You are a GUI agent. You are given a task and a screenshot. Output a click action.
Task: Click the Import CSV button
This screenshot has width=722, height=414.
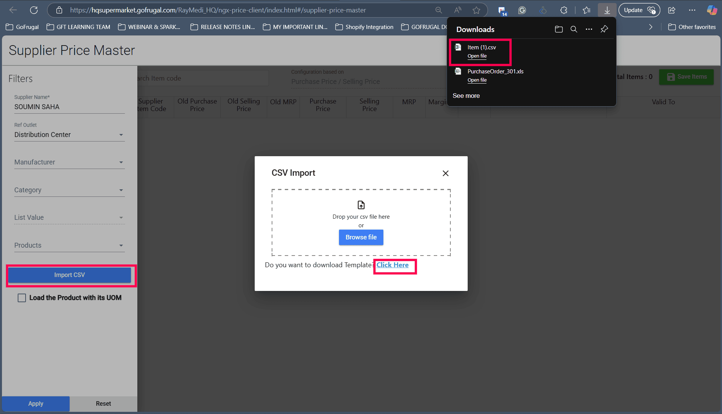tap(70, 275)
